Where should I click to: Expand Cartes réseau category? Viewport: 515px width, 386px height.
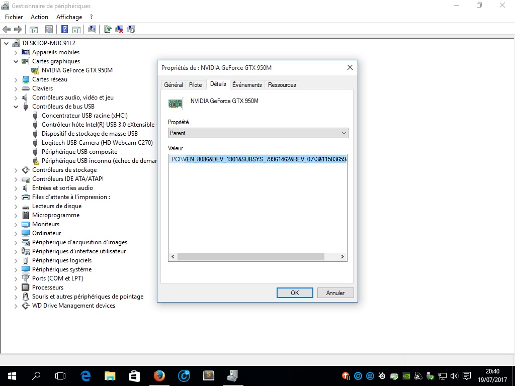click(16, 80)
